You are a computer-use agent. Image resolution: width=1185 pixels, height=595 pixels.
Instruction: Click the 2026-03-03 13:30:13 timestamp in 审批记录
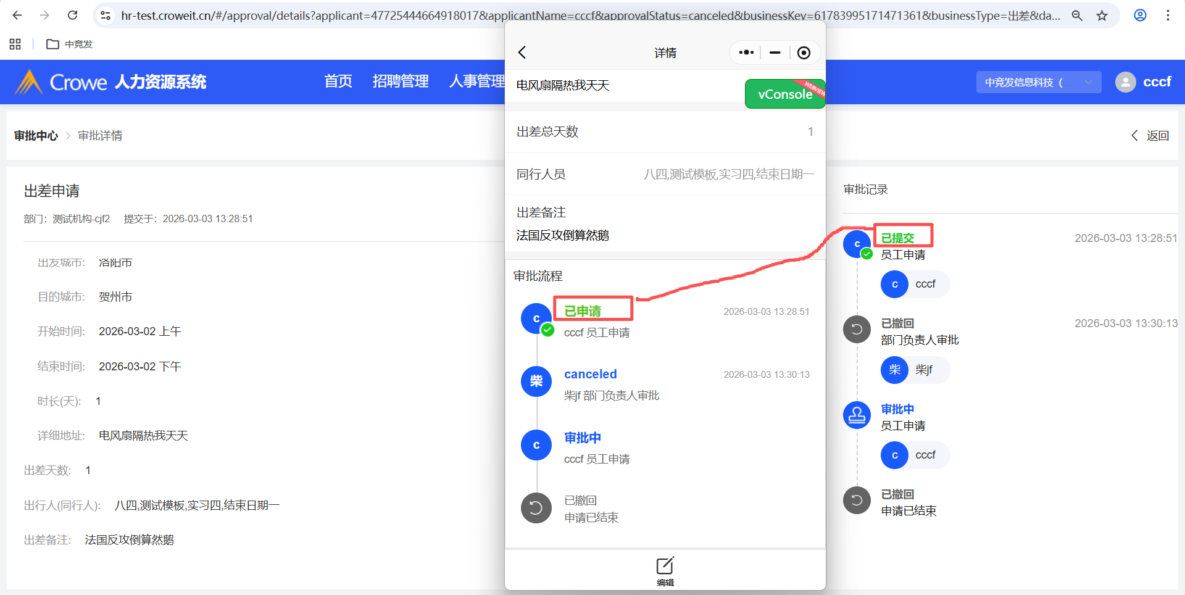pos(1126,323)
